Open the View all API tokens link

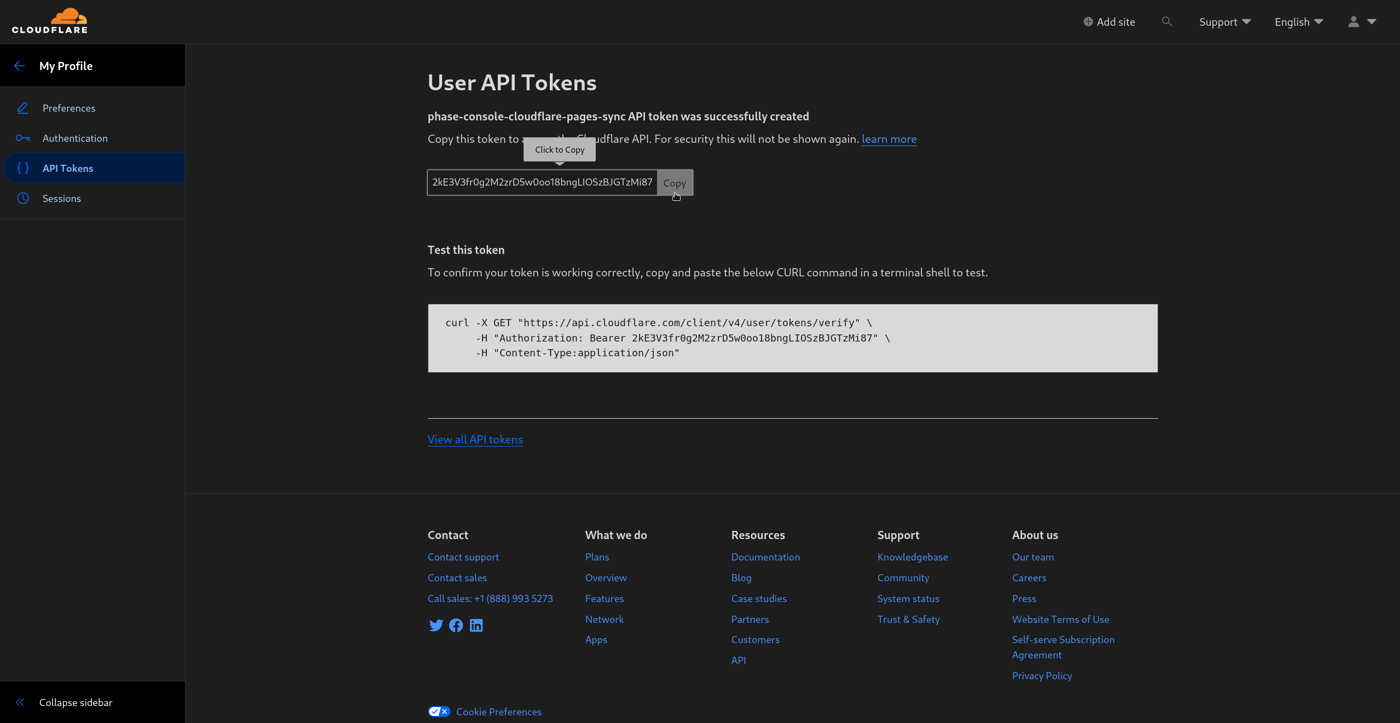point(475,439)
